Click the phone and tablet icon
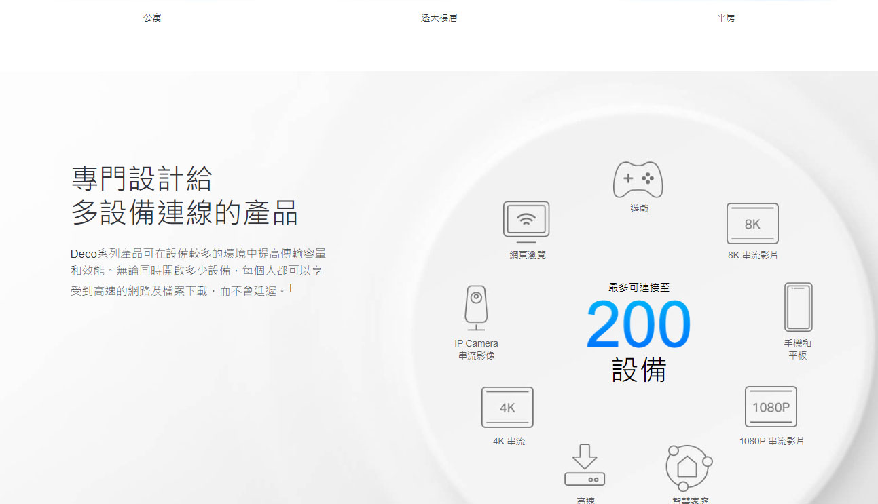Image resolution: width=878 pixels, height=504 pixels. 798,307
